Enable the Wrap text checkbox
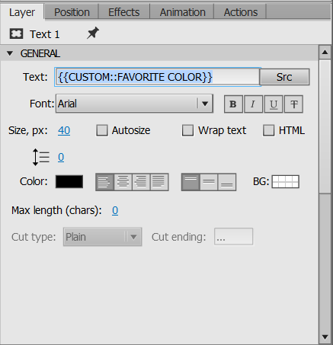The image size is (333, 345). (187, 130)
